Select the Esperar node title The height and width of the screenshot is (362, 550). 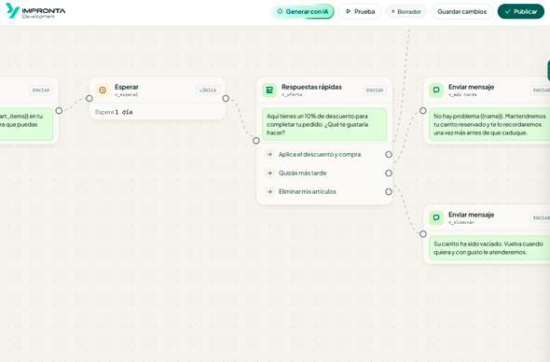coord(127,87)
